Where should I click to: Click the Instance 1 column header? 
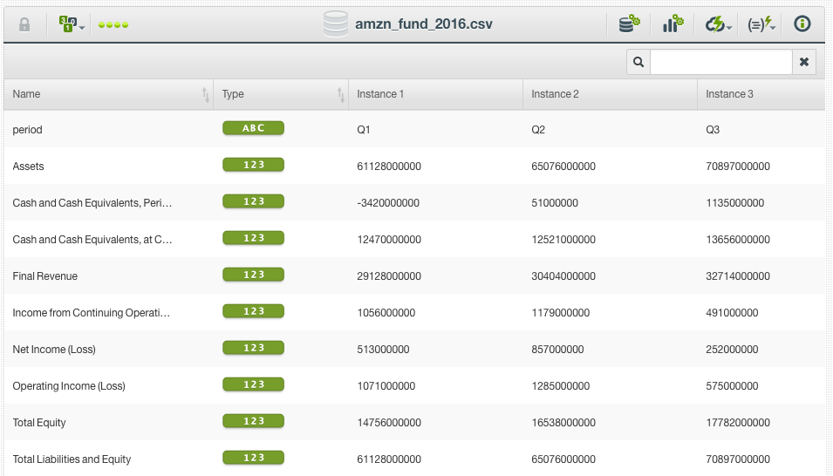[x=435, y=94]
